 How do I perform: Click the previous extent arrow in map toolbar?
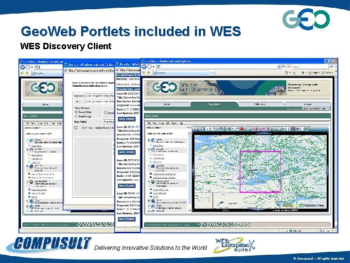pos(228,129)
